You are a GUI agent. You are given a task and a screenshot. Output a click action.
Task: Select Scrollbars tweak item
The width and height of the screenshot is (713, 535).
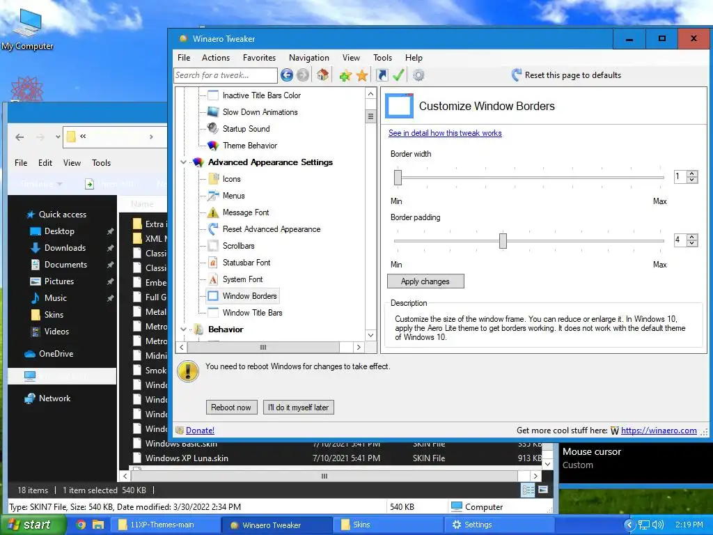point(238,246)
